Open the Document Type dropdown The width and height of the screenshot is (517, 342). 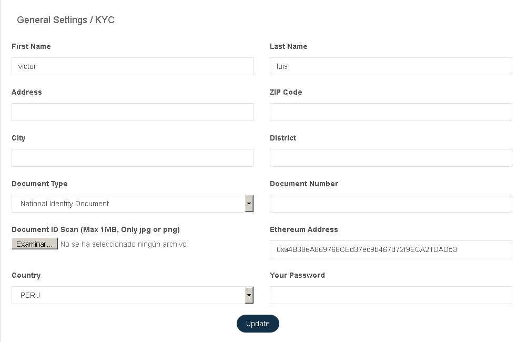(x=133, y=204)
